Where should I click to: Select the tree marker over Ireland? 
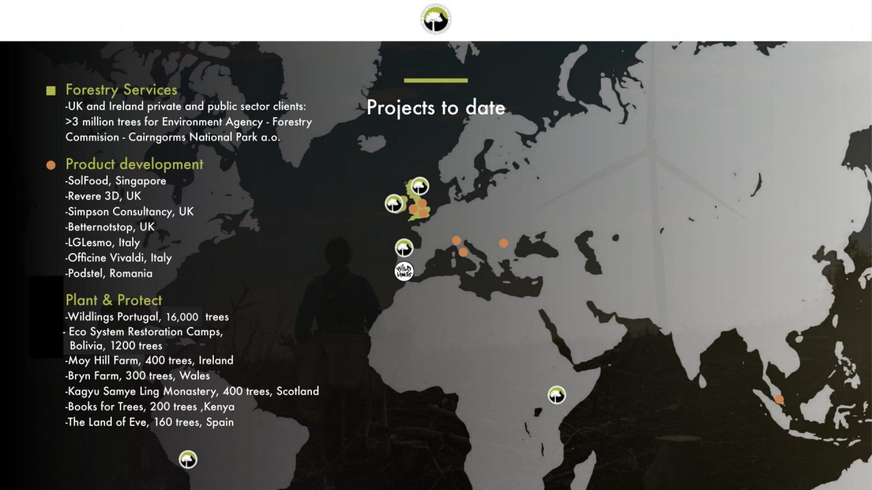coord(394,203)
